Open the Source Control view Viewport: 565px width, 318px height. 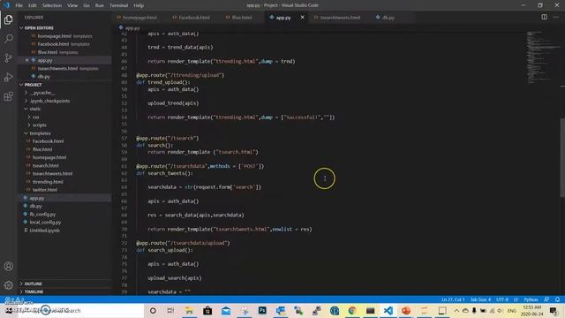(x=9, y=57)
